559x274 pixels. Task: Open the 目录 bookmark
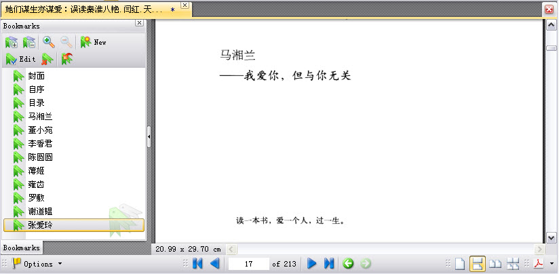click(x=37, y=103)
